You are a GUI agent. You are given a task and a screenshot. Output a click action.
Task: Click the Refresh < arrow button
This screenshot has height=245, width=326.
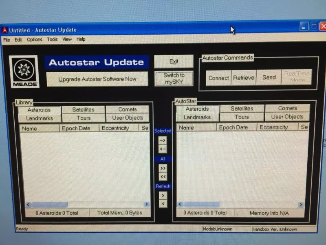click(163, 204)
